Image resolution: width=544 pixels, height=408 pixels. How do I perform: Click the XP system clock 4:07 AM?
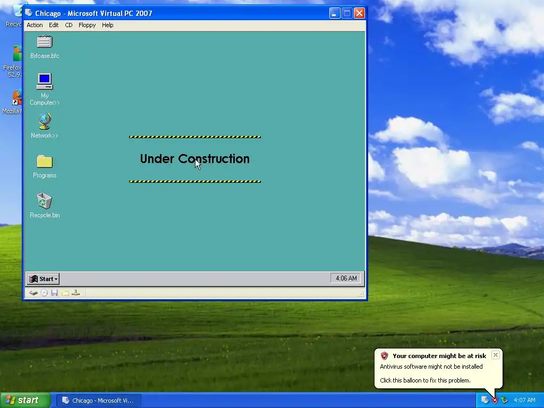524,400
